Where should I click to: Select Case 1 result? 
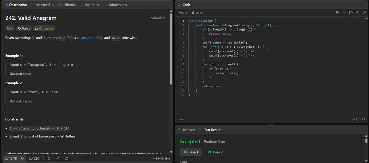pos(191,152)
